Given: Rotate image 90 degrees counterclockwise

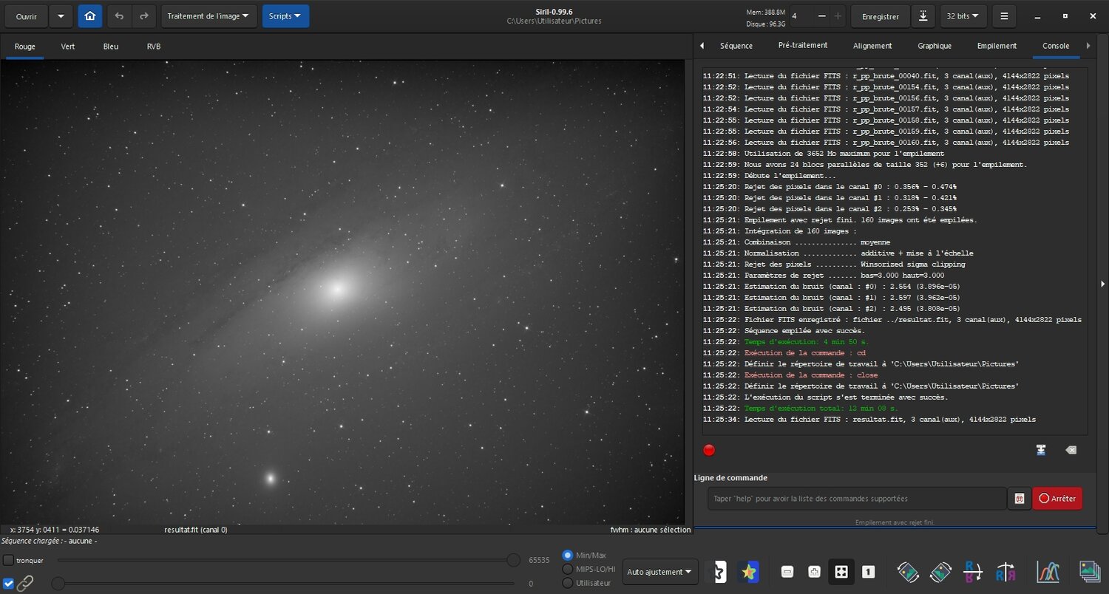Looking at the screenshot, I should pyautogui.click(x=908, y=572).
